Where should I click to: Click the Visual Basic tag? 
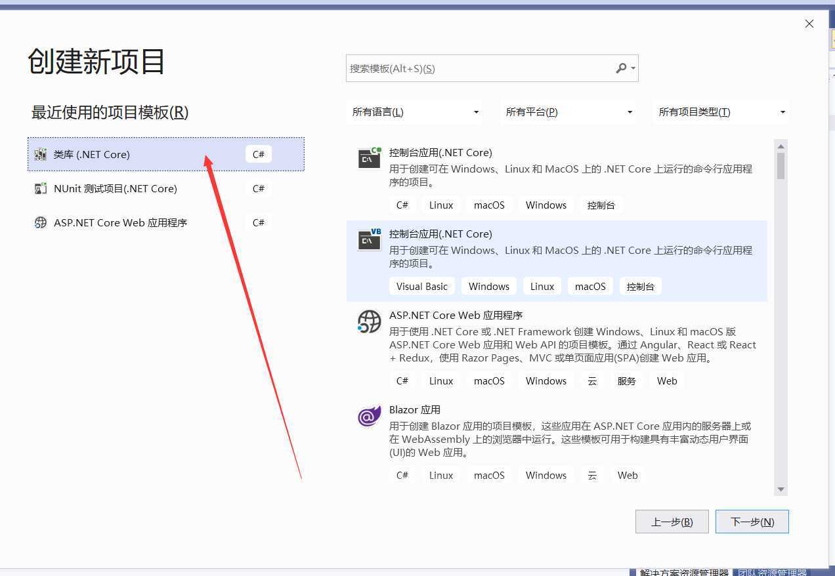tap(422, 287)
